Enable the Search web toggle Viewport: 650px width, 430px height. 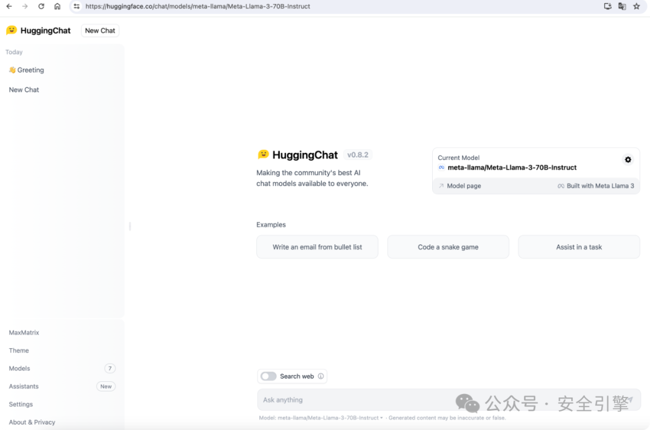pyautogui.click(x=268, y=376)
